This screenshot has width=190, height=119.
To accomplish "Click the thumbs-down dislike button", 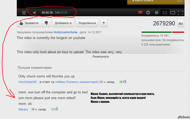I will pyautogui.click(x=46, y=23).
